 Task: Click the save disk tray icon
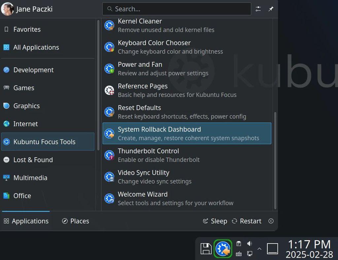[206, 248]
